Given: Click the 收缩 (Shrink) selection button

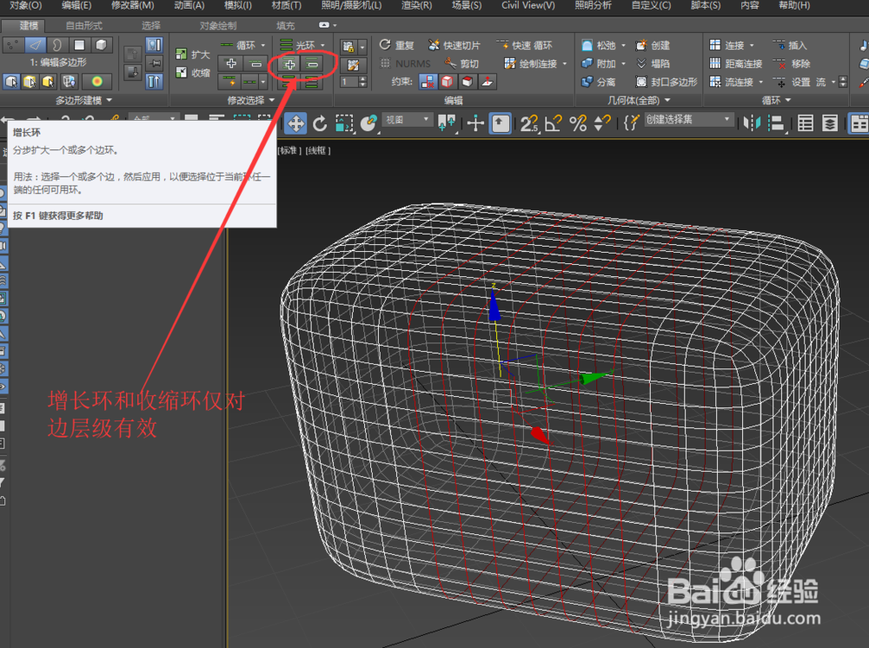Looking at the screenshot, I should click(193, 73).
